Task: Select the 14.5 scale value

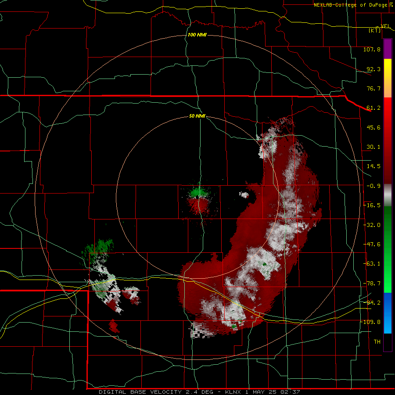Action: click(x=373, y=166)
